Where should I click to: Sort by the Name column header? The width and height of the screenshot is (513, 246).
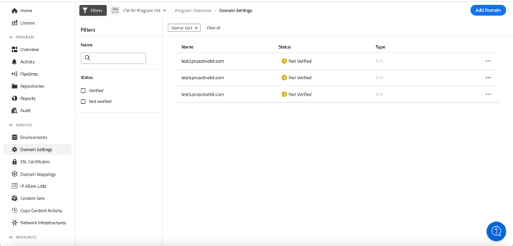tap(187, 47)
